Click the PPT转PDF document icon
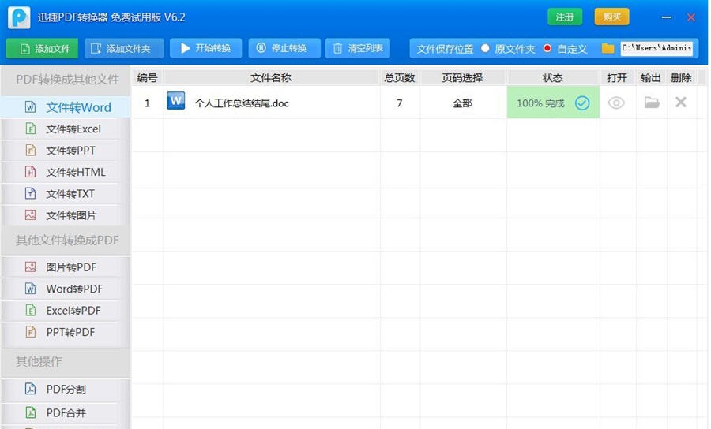This screenshot has width=711, height=429. (30, 332)
